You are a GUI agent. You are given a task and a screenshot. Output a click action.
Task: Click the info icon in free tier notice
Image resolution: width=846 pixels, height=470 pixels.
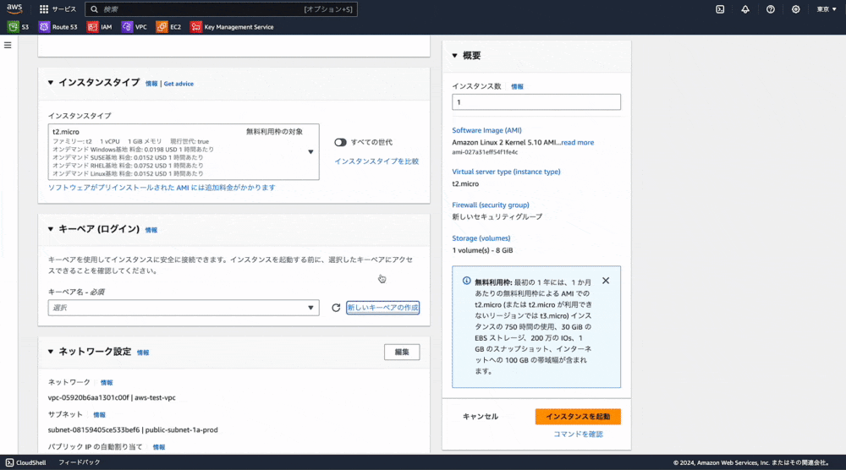point(467,281)
